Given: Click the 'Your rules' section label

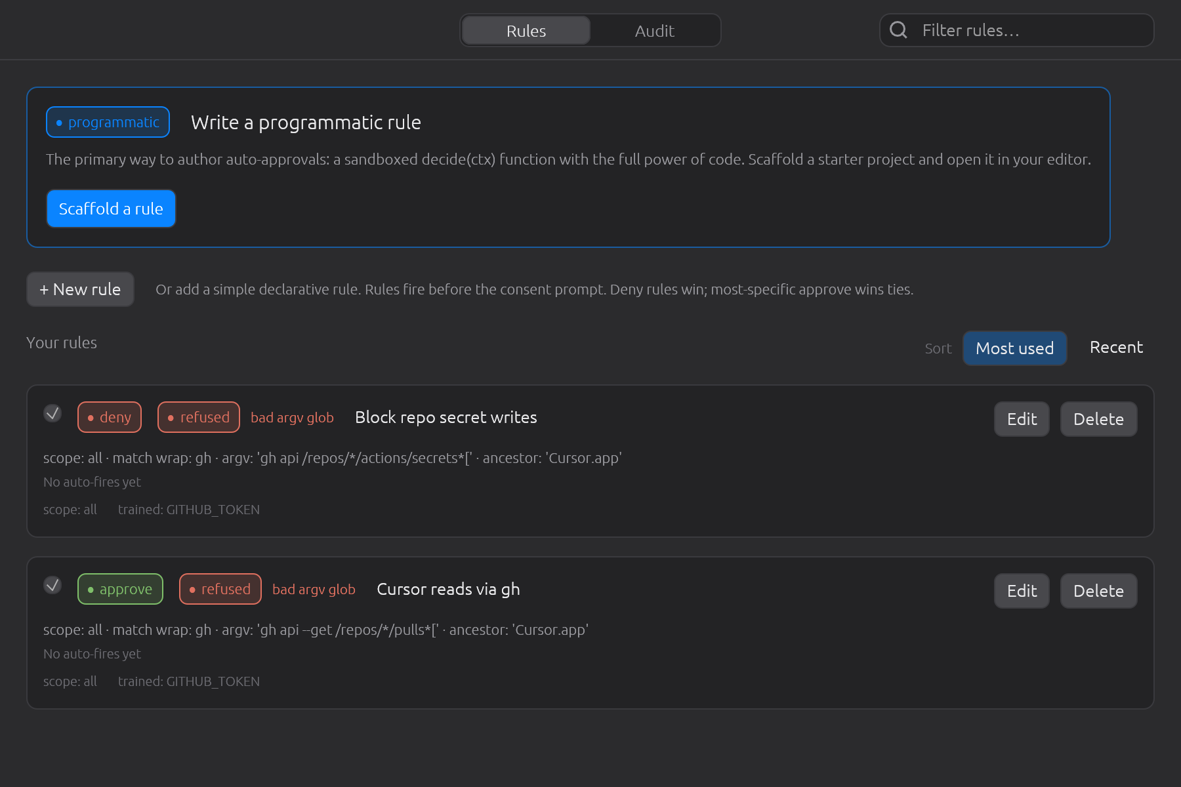Looking at the screenshot, I should click(62, 342).
